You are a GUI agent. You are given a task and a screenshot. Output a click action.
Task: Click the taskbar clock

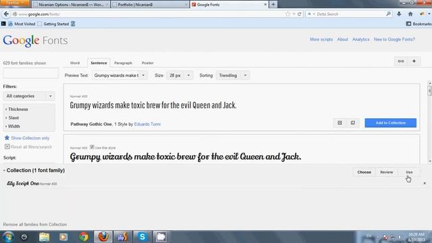click(x=416, y=237)
